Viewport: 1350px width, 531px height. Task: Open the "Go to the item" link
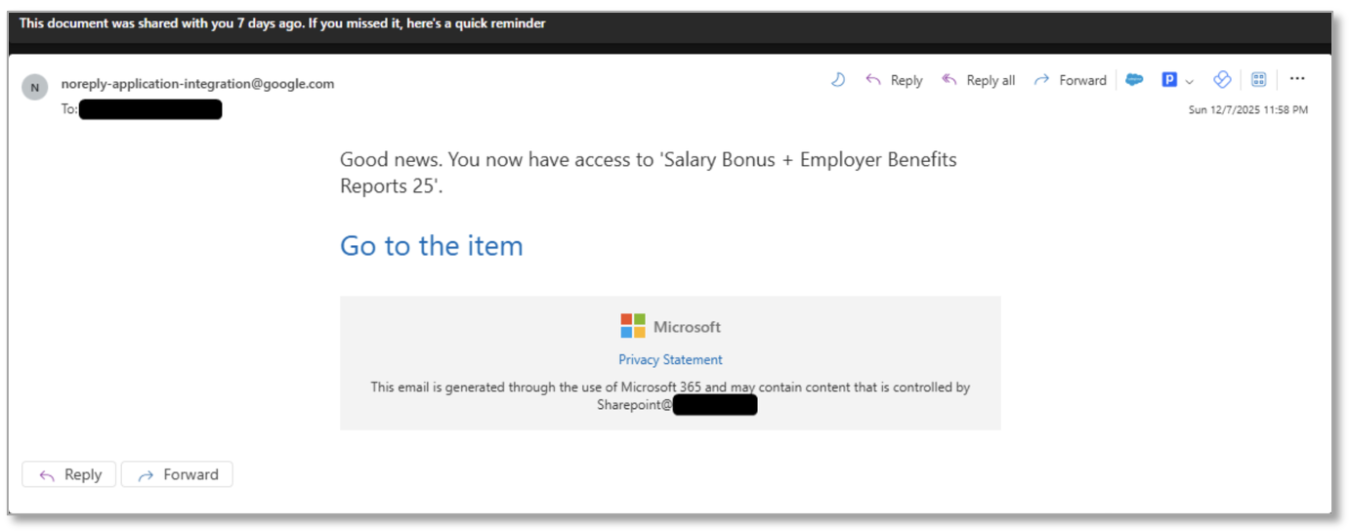(x=431, y=245)
